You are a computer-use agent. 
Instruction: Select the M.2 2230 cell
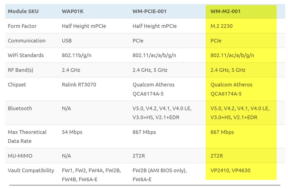coord(221,26)
